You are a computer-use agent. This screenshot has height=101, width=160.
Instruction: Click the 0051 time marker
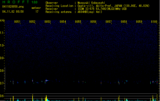(17, 22)
